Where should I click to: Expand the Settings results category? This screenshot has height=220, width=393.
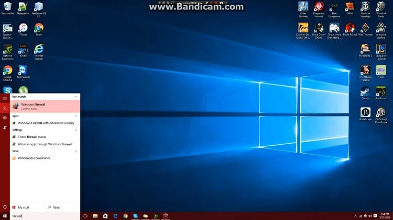(76, 130)
